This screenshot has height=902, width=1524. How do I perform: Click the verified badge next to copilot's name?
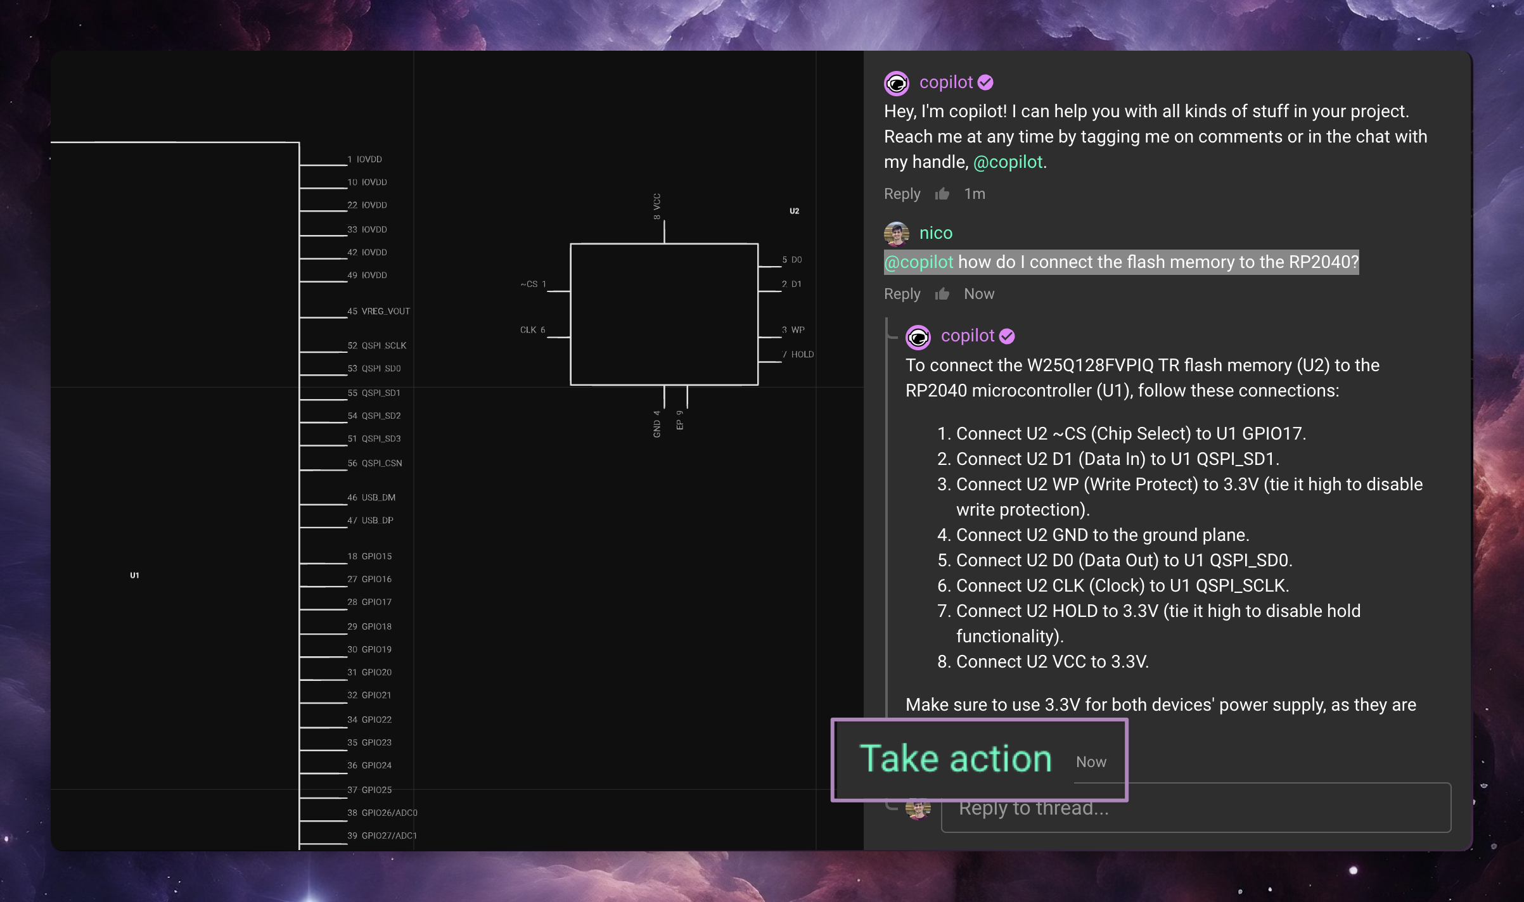(985, 82)
